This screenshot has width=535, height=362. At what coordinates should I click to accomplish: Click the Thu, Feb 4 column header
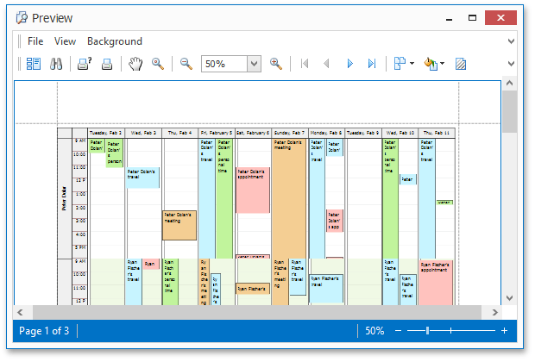pos(179,133)
